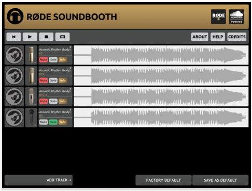Click the skip-to-start transport button

click(13, 37)
